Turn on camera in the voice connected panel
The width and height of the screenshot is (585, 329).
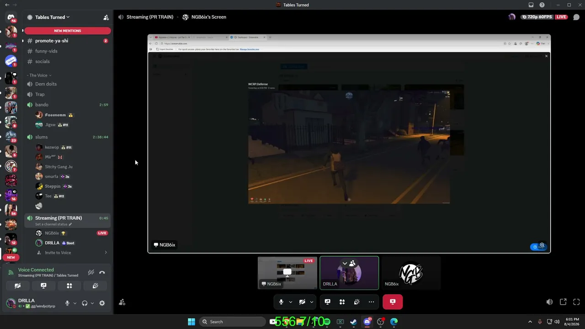point(17,286)
